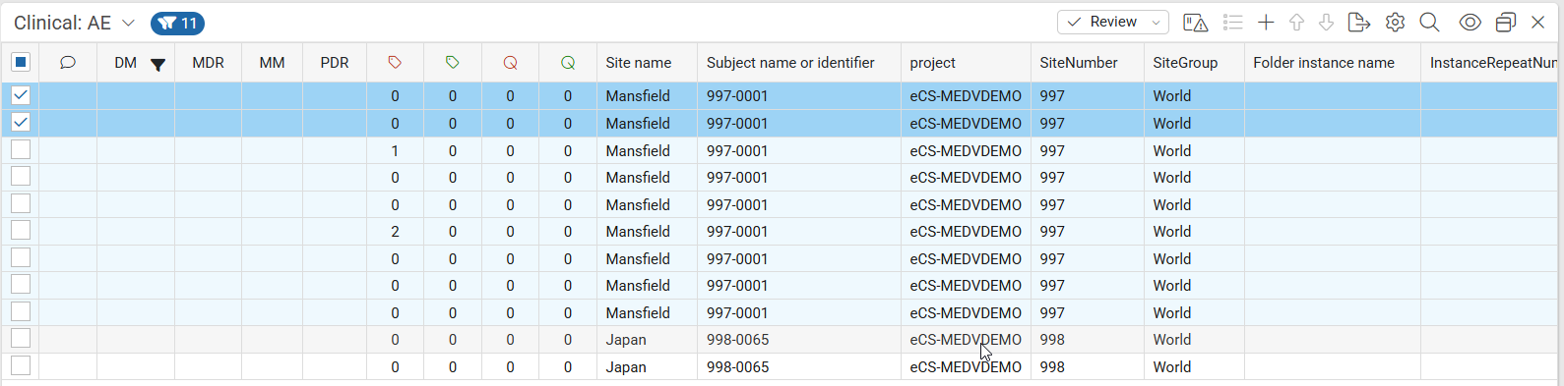Image resolution: width=1564 pixels, height=386 pixels.
Task: Click the up arrow toolbar icon
Action: (x=1296, y=23)
